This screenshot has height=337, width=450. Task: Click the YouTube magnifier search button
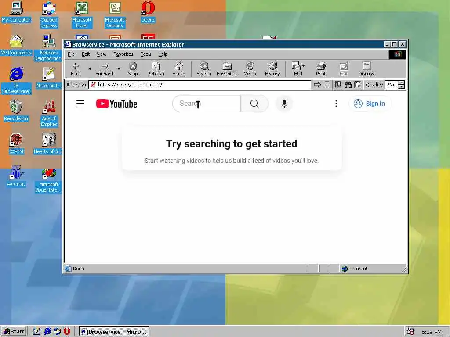coord(254,104)
